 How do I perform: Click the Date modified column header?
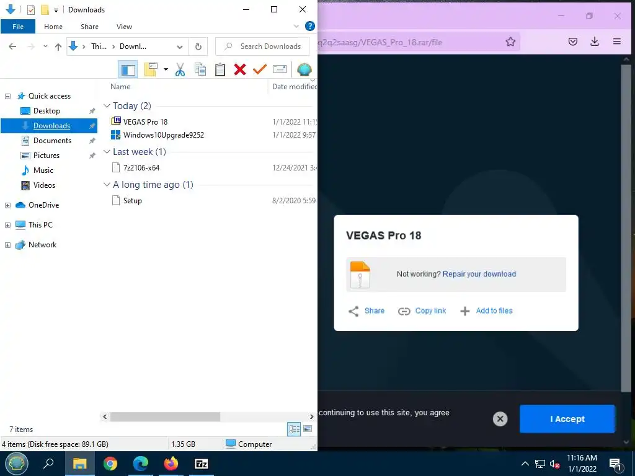tap(294, 87)
